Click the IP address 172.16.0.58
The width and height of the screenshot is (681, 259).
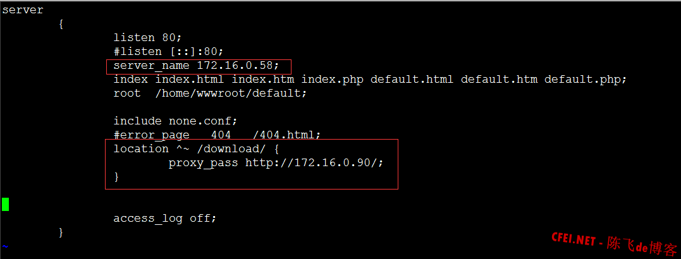[237, 66]
